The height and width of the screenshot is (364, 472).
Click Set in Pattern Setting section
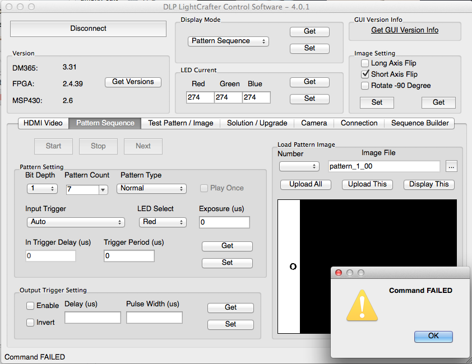pyautogui.click(x=227, y=263)
